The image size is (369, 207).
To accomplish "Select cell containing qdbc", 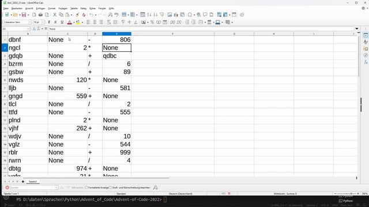I will click(116, 56).
